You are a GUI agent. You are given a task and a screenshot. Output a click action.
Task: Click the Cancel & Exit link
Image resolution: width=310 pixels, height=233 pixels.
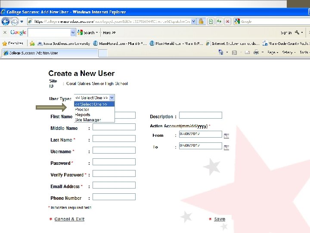(69, 219)
